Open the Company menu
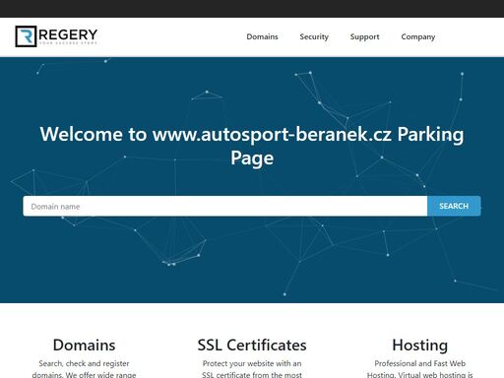 pyautogui.click(x=418, y=36)
